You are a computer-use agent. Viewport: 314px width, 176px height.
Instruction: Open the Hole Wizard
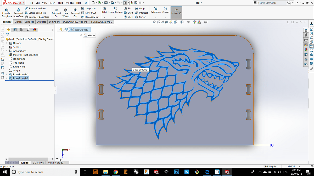[x=66, y=13]
